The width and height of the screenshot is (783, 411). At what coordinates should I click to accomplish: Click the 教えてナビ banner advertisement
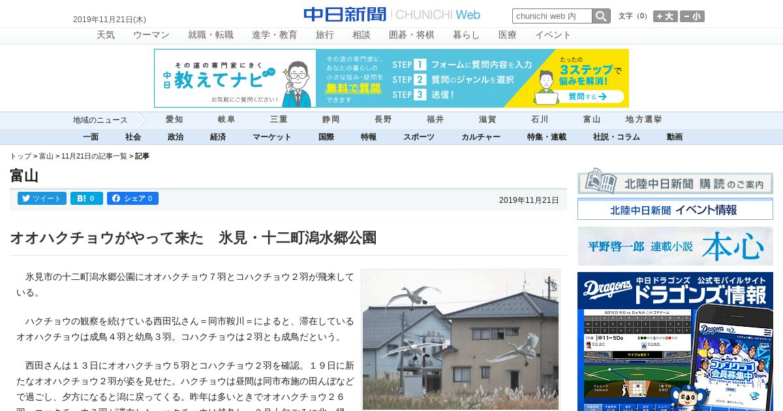(391, 78)
